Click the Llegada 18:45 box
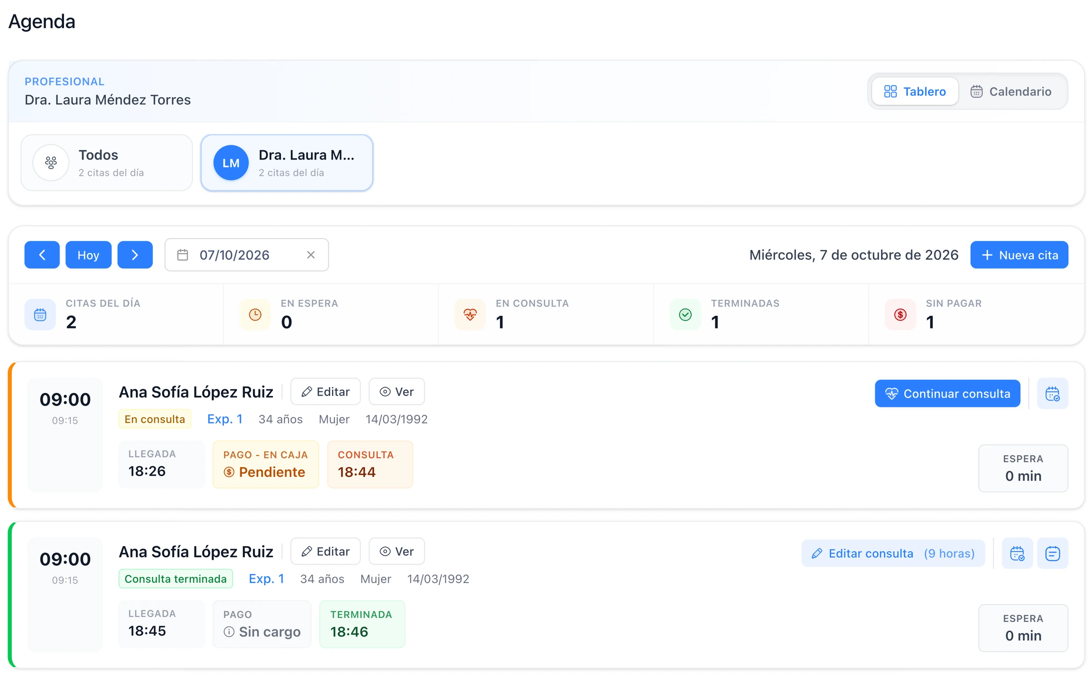Viewport: 1090px width, 681px height. point(162,624)
